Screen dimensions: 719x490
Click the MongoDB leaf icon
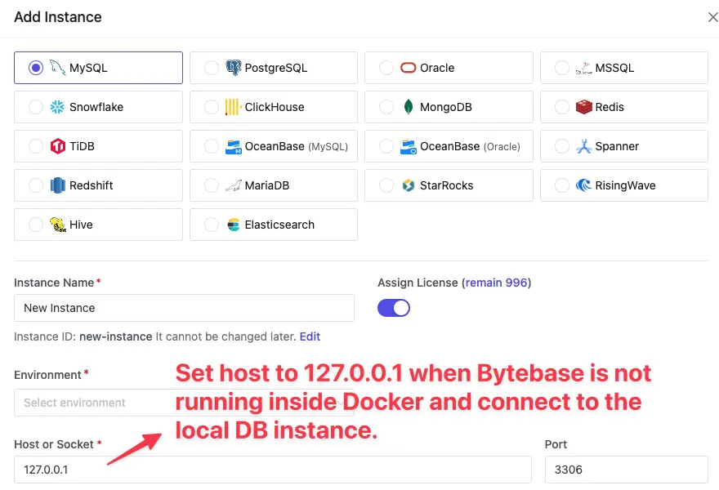pyautogui.click(x=408, y=107)
